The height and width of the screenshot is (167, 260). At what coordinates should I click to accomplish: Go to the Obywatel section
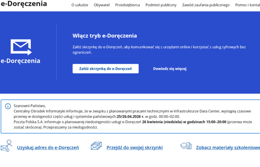pos(101,5)
